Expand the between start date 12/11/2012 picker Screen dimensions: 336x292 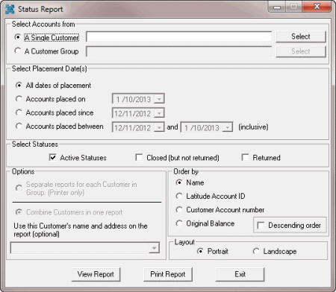[159, 127]
